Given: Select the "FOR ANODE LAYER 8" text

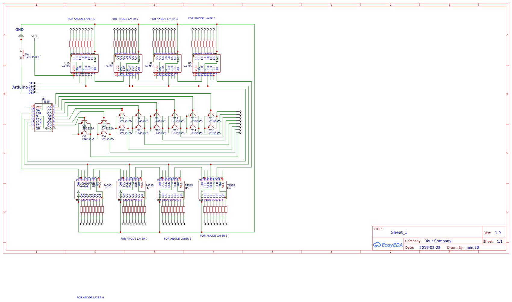Looking at the screenshot, I should pos(90,297).
